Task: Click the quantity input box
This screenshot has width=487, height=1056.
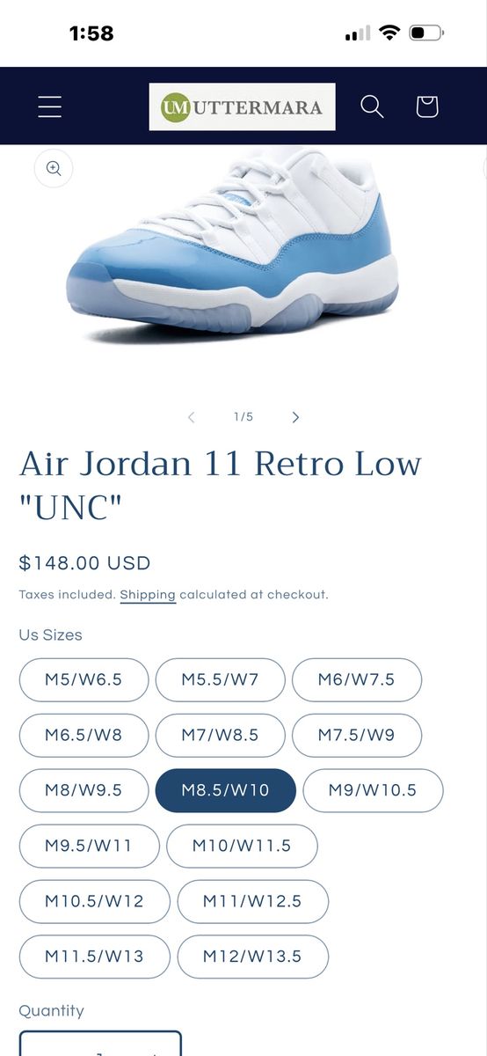Action: (x=100, y=1044)
